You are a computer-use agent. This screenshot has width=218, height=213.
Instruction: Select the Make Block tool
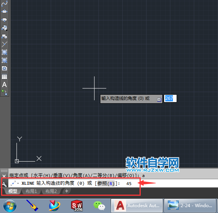4,36
